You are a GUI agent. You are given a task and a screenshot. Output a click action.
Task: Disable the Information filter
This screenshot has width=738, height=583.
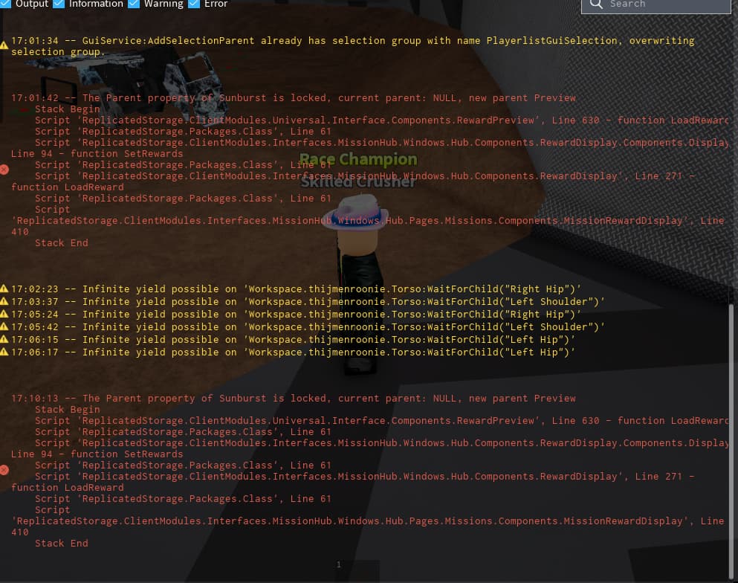pos(57,4)
